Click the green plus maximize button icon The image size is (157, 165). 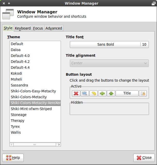[102, 93]
